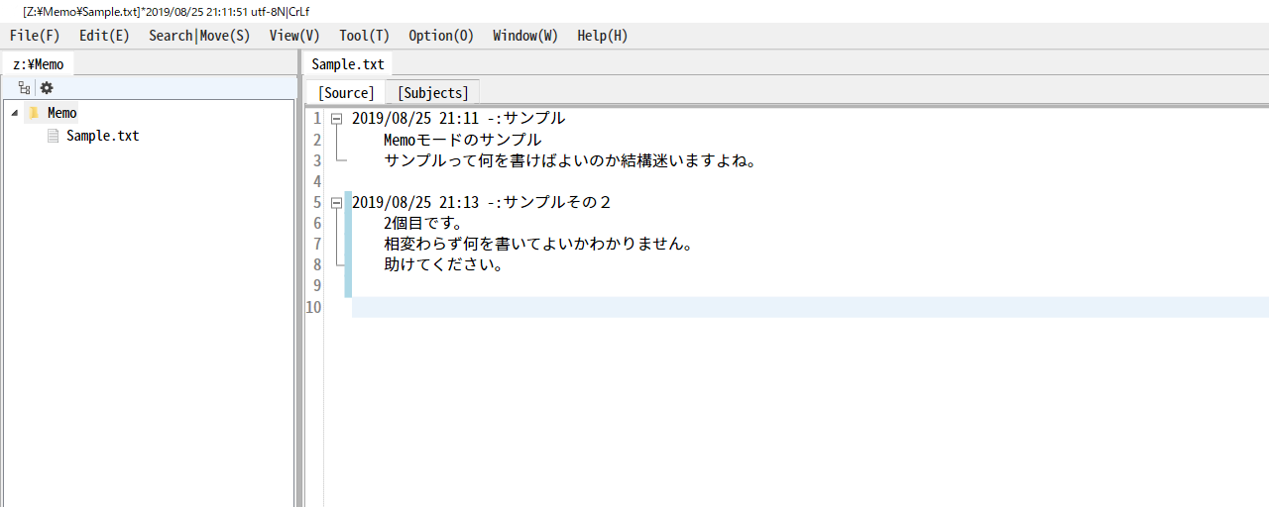
Task: Click the heading 2019/08/25 21:13 -:サンプルその２
Action: coord(482,203)
